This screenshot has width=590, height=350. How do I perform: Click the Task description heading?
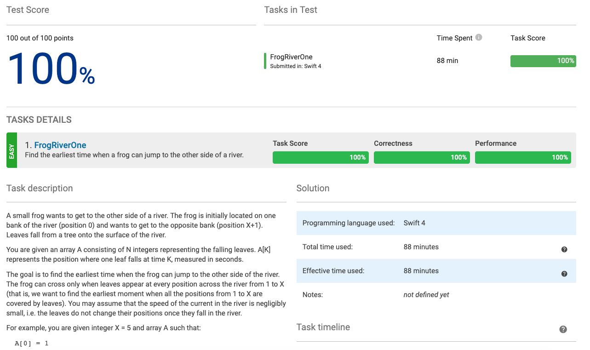tap(40, 189)
